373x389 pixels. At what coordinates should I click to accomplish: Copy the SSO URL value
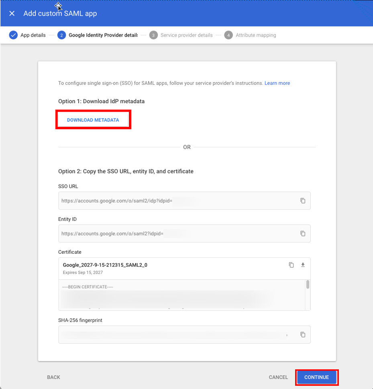tap(303, 200)
